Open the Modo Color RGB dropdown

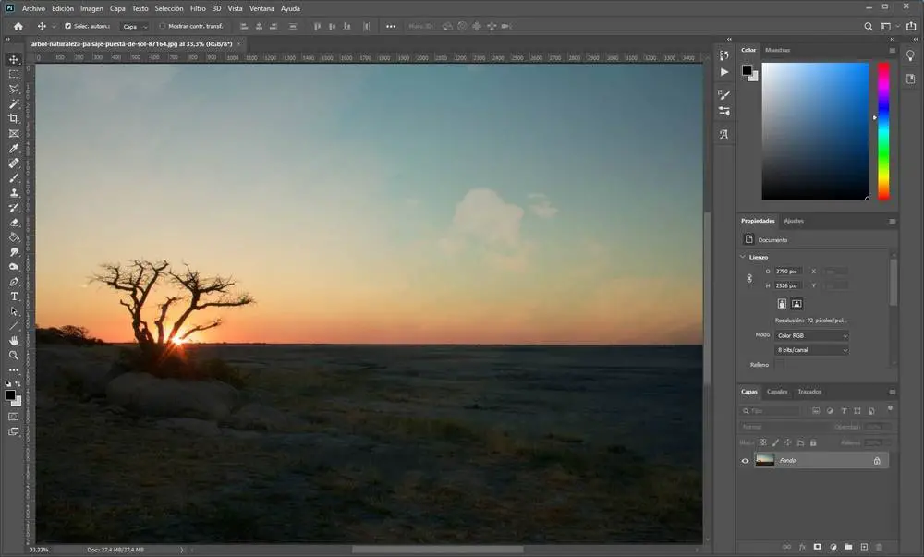[811, 335]
